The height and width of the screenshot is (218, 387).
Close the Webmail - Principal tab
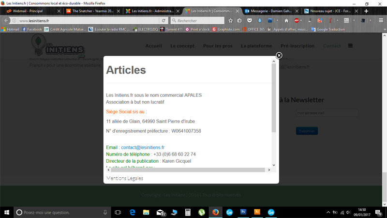coord(59,11)
